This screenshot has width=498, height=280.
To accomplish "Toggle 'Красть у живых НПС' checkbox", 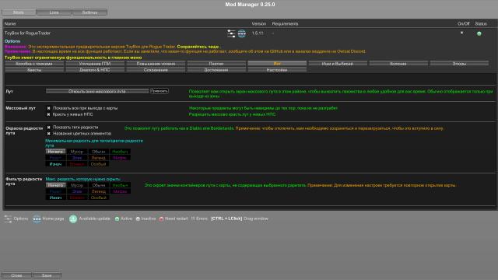I will 48,114.
